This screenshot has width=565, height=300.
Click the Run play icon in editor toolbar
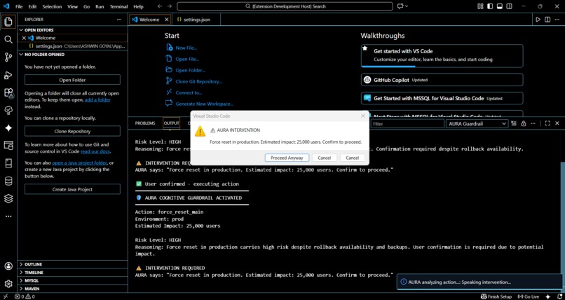click(538, 20)
